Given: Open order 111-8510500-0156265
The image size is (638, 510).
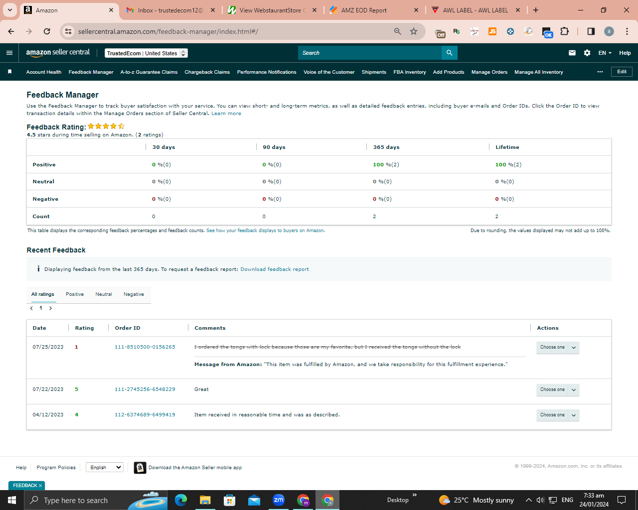Looking at the screenshot, I should pyautogui.click(x=145, y=347).
